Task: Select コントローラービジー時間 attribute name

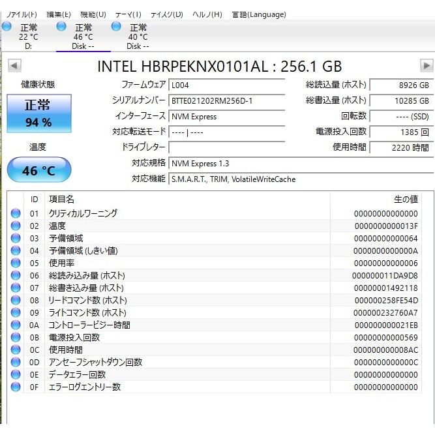Action: pos(89,325)
